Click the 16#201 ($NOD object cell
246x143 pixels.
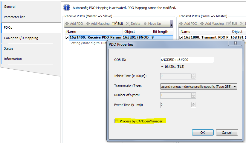pos(136,37)
